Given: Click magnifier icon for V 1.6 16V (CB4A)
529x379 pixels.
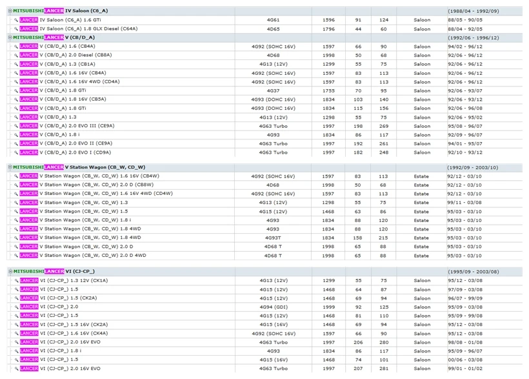Looking at the screenshot, I should click(16, 73).
